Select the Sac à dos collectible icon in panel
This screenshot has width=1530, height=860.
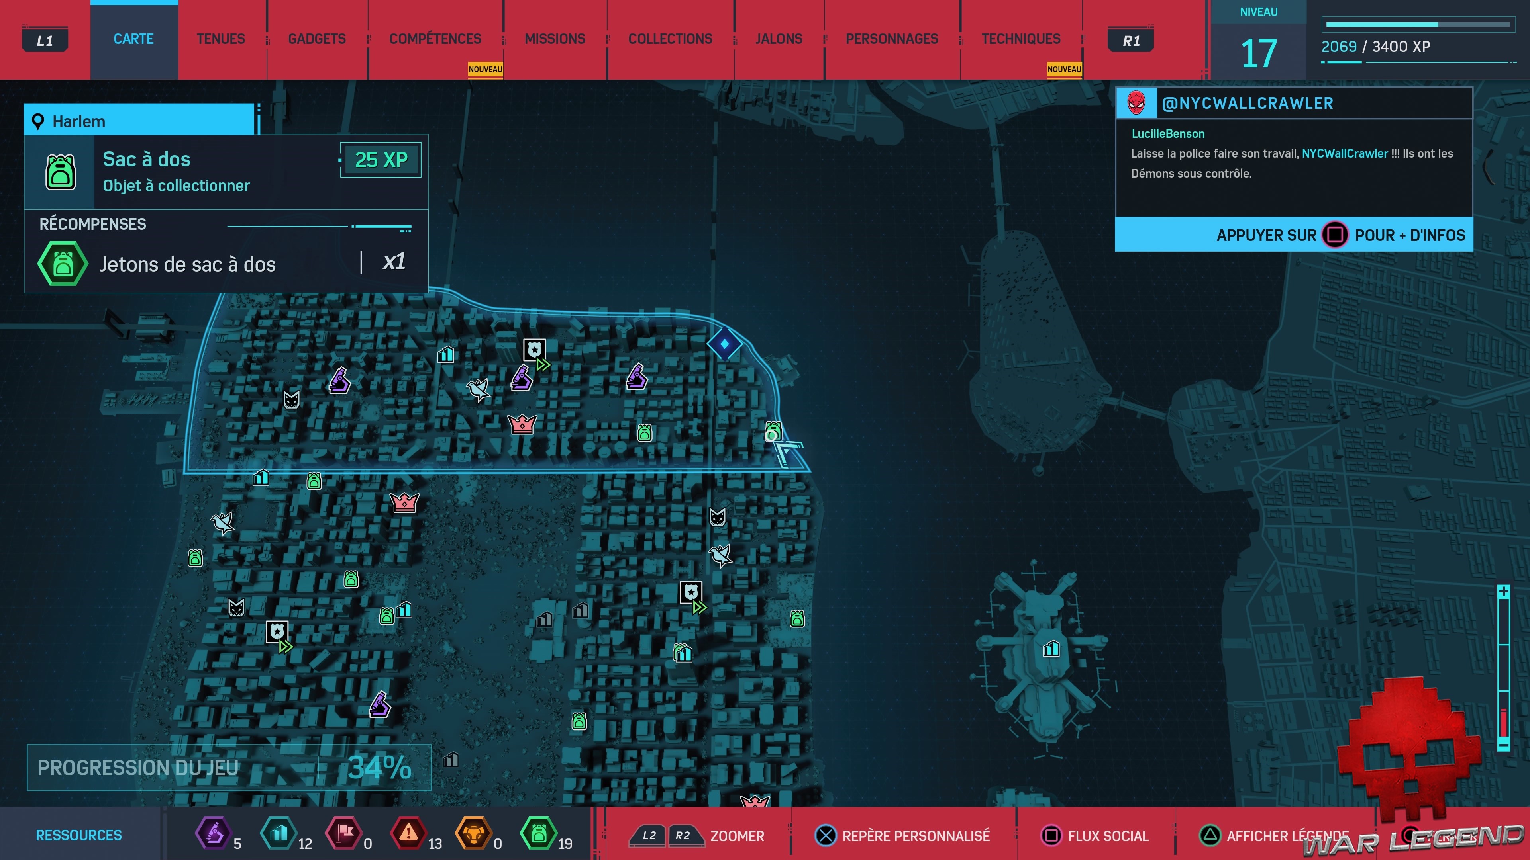61,172
